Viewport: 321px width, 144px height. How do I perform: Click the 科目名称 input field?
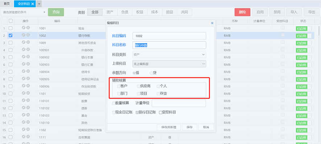pos(169,45)
